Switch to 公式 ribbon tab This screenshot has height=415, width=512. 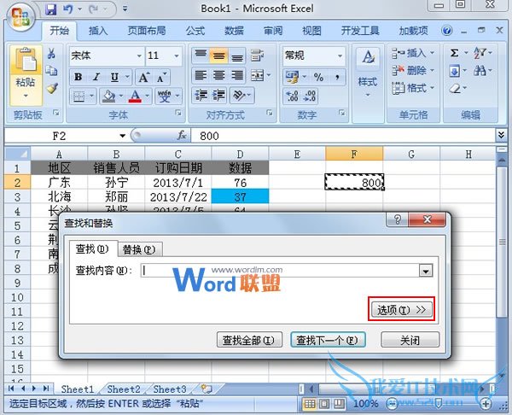point(195,31)
